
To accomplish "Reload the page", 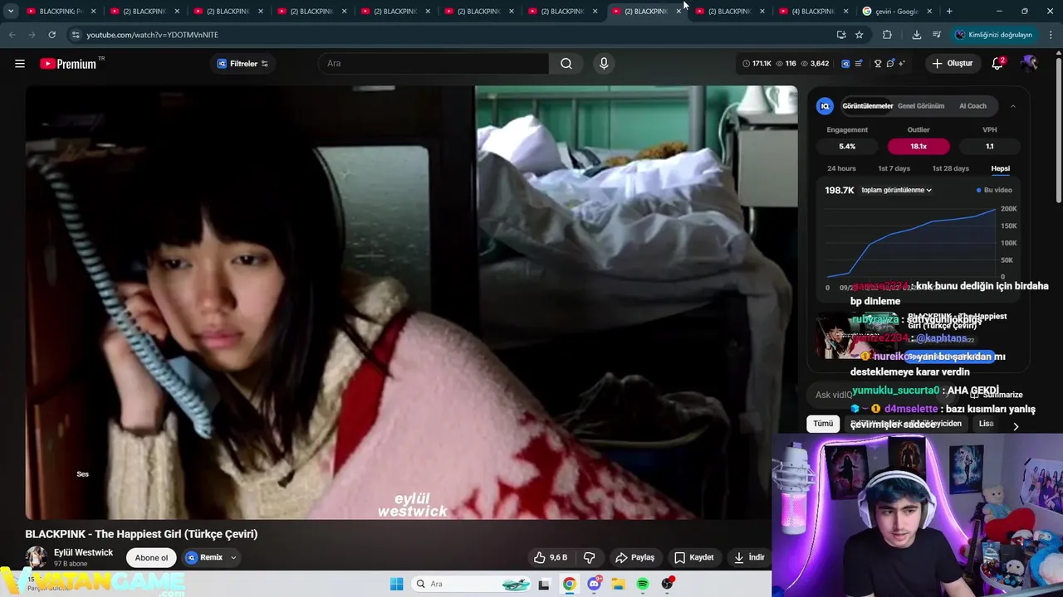I will pyautogui.click(x=51, y=35).
